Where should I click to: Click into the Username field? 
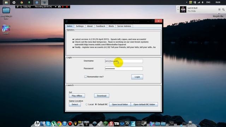[124, 61]
